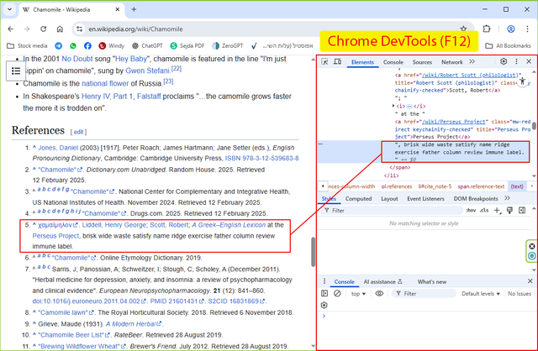Open the Windy bookmark
This screenshot has width=538, height=351.
pos(112,45)
